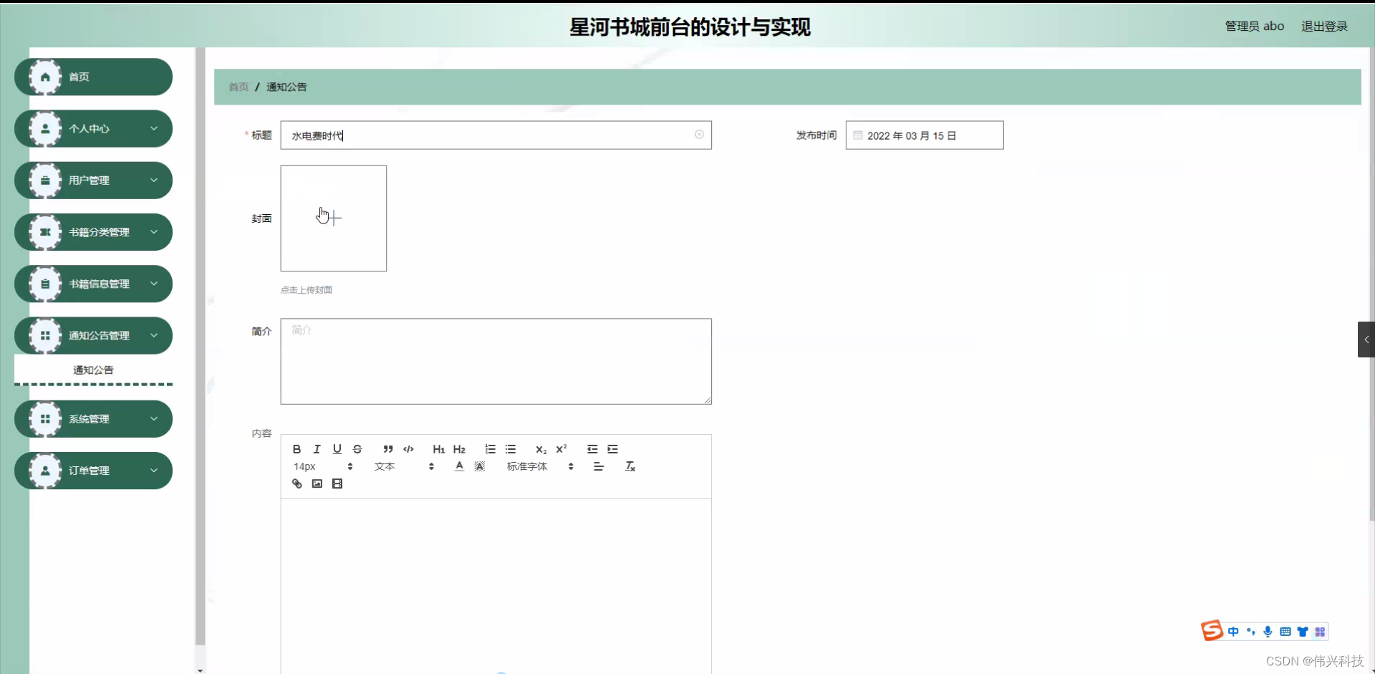1375x674 pixels.
Task: Toggle subscript formatting
Action: coord(541,449)
